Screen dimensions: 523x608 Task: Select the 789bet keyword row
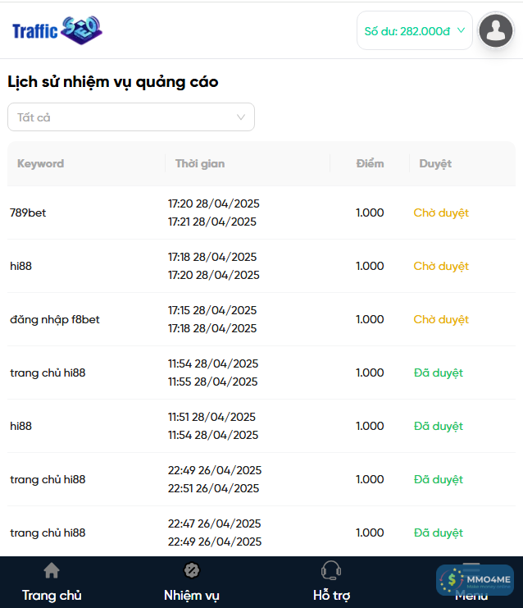(28, 213)
